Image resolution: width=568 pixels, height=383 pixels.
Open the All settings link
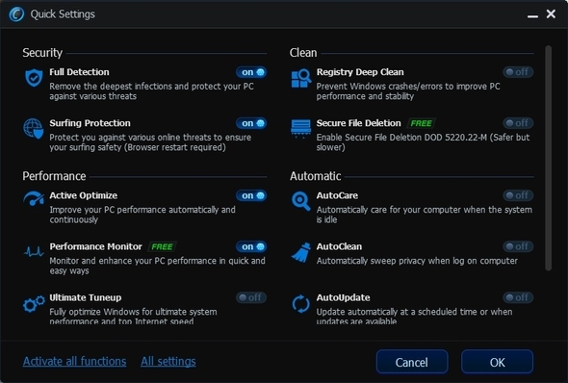coord(168,361)
